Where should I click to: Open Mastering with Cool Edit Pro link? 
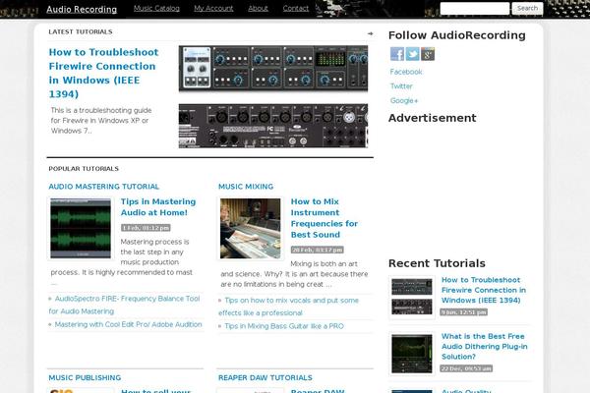pyautogui.click(x=128, y=324)
